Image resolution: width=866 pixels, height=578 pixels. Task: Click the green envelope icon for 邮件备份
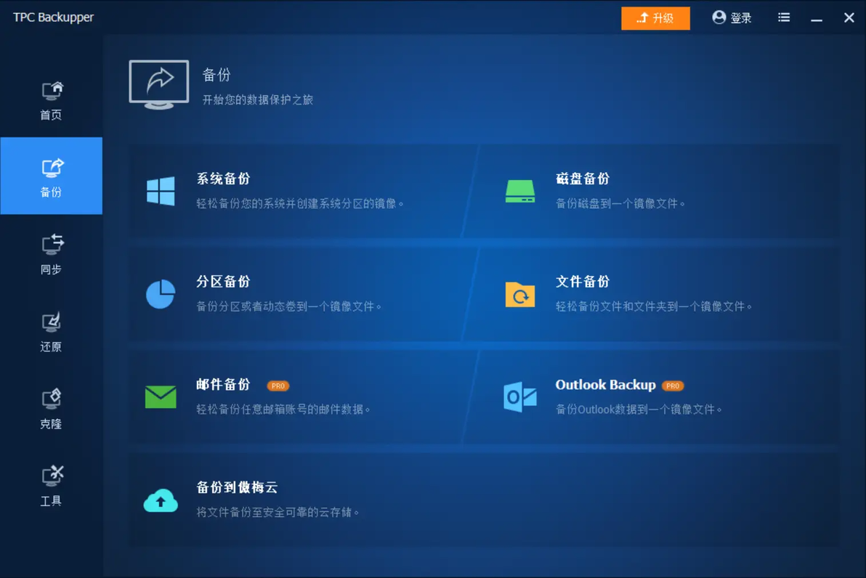161,397
